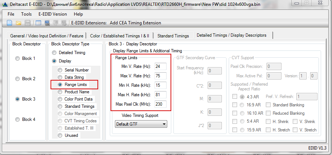This screenshot has height=155, width=332.
Task: Select the Product Name descriptor option
Action: coord(60,92)
